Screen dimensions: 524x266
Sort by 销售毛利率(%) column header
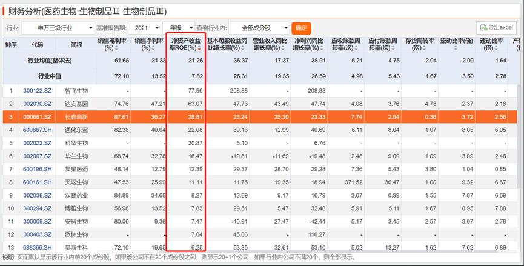coord(113,44)
